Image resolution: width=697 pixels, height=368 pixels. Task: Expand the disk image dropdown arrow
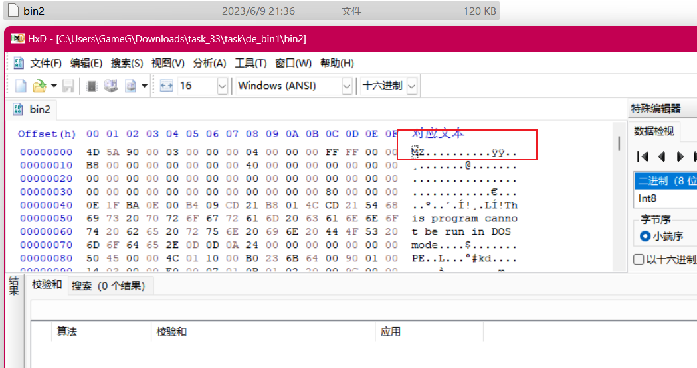(144, 86)
